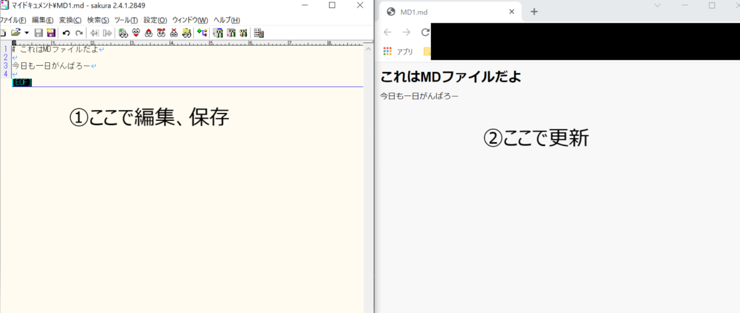Click the open file folder icon

(16, 33)
